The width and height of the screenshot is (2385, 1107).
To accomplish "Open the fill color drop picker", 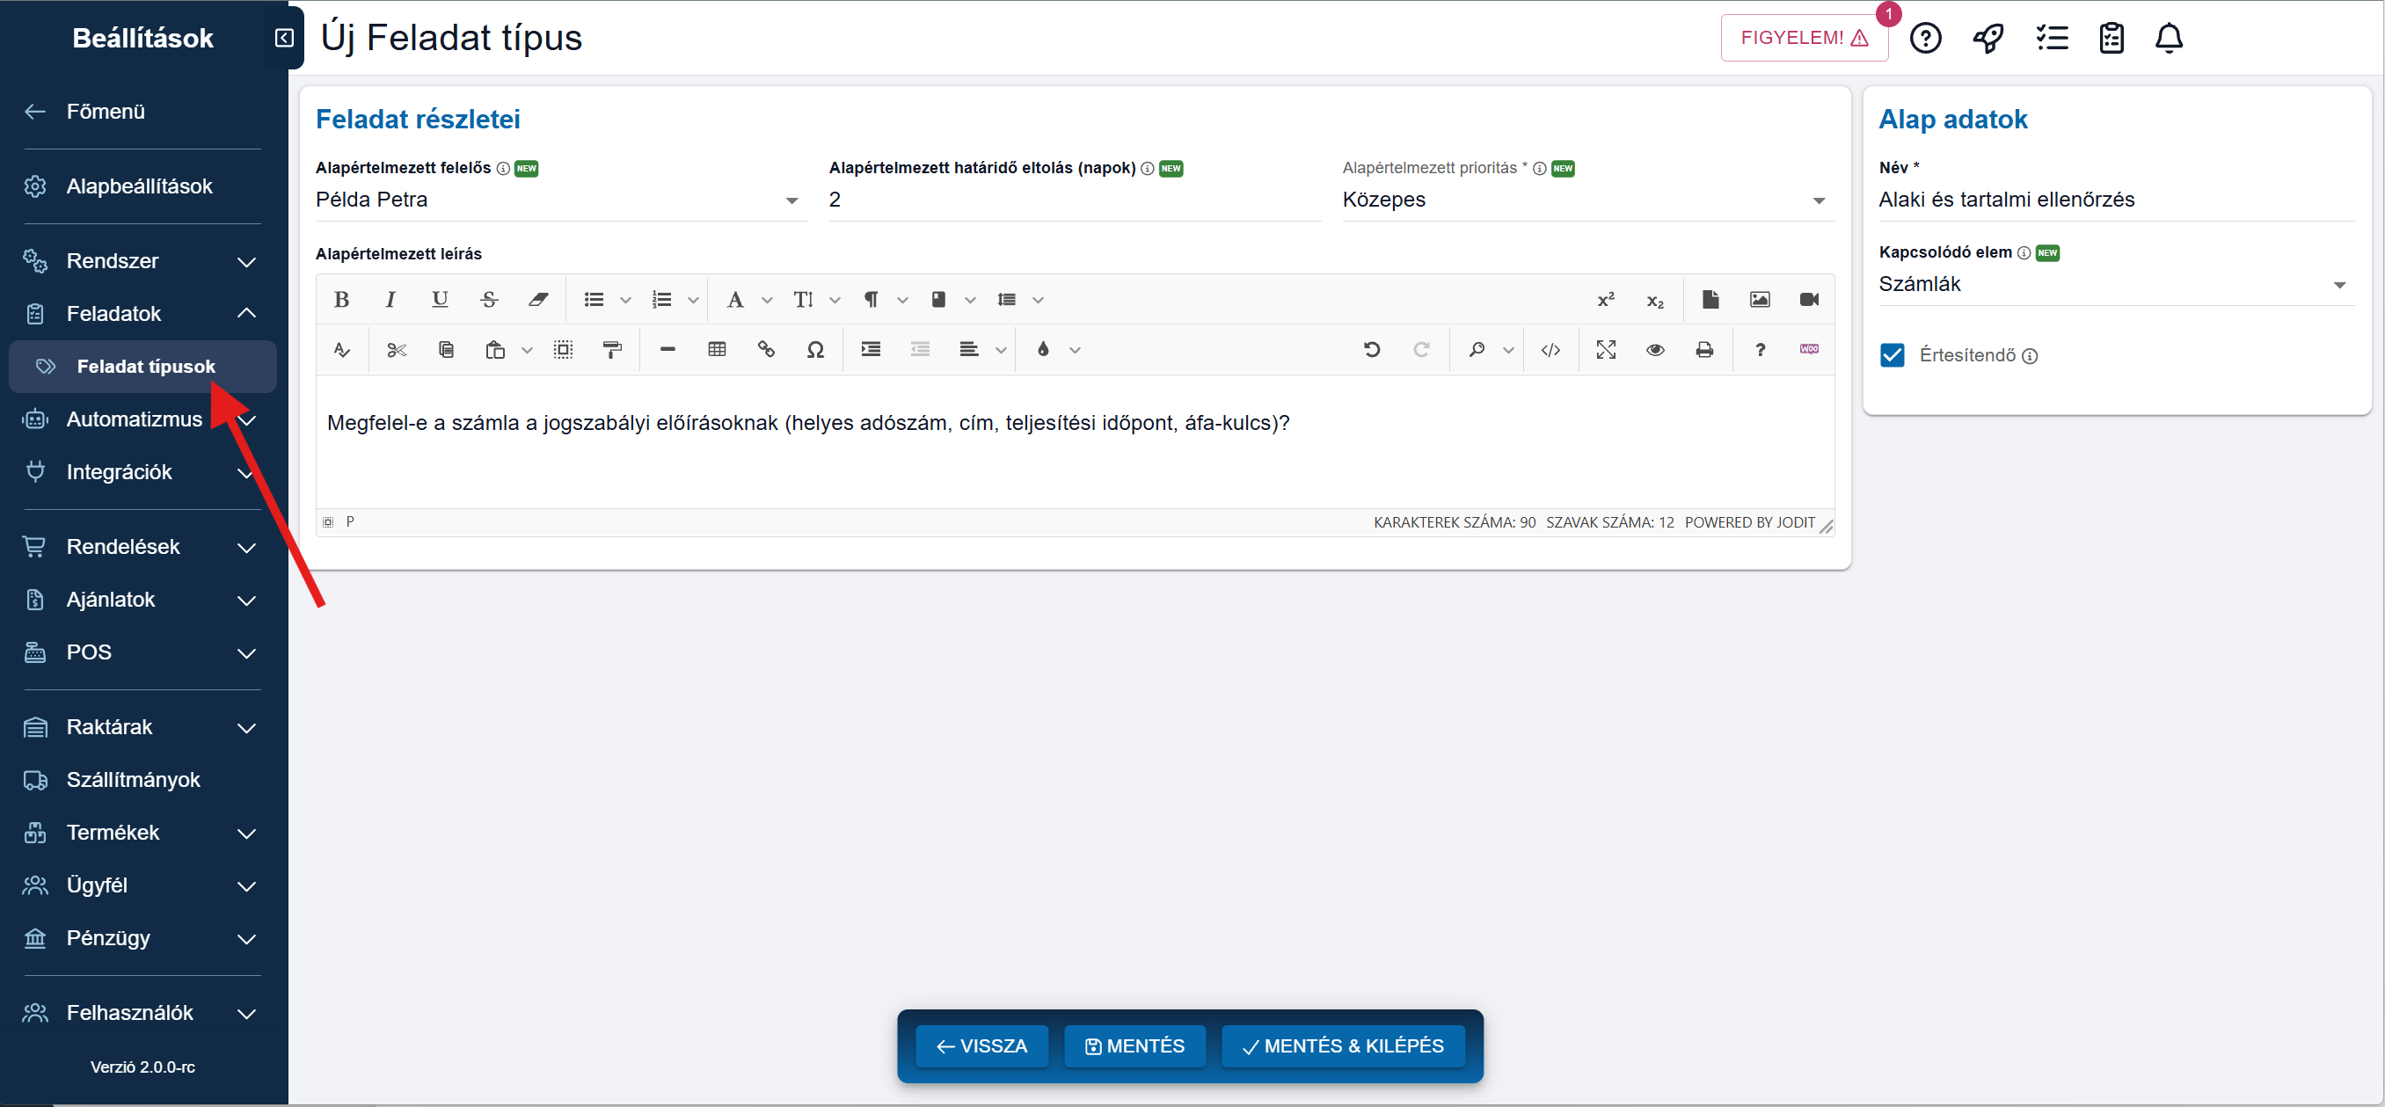I will pos(1043,349).
